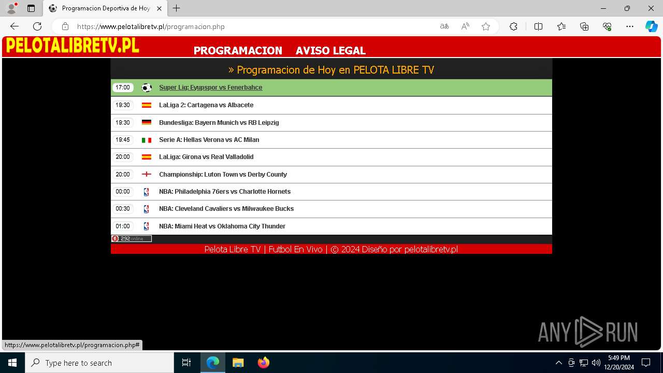This screenshot has width=663, height=373.
Task: Launch Firefox from the taskbar
Action: tap(263, 363)
